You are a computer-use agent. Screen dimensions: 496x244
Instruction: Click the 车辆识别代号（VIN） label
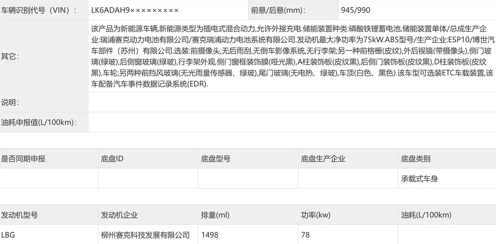39,10
